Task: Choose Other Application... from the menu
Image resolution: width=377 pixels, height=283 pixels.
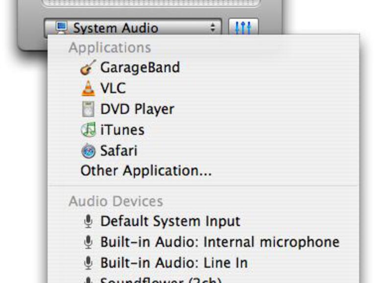Action: [146, 171]
